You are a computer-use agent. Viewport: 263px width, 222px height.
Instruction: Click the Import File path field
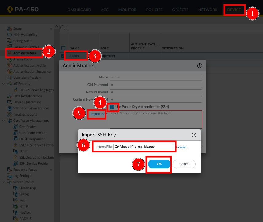(143, 147)
